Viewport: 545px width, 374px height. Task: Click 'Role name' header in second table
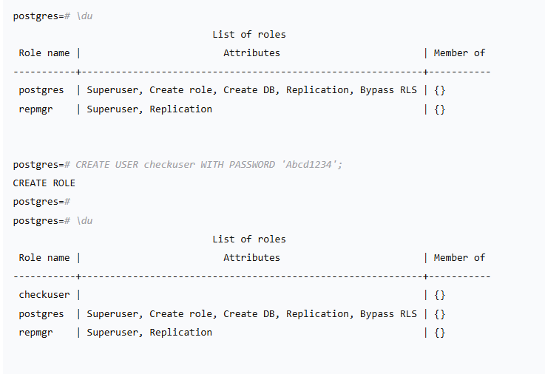(44, 257)
